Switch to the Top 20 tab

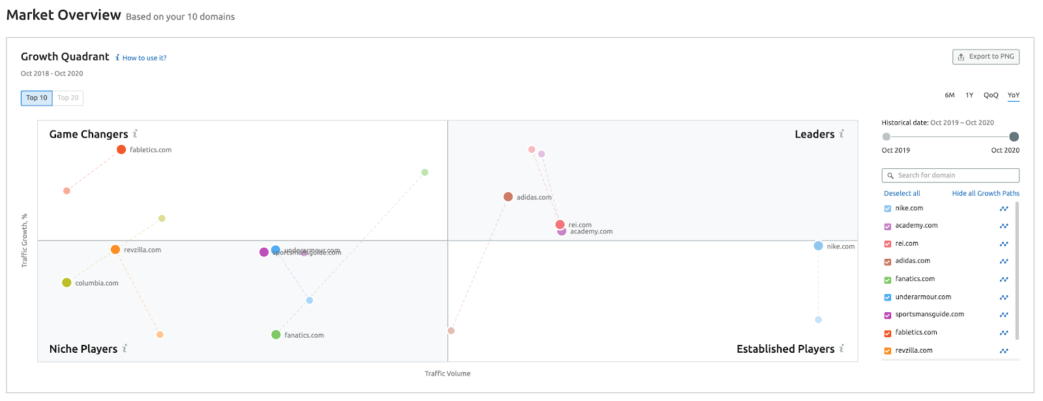click(68, 98)
